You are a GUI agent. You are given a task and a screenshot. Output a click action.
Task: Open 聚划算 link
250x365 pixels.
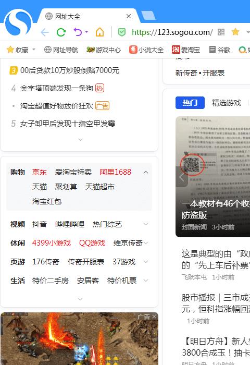[66, 187]
